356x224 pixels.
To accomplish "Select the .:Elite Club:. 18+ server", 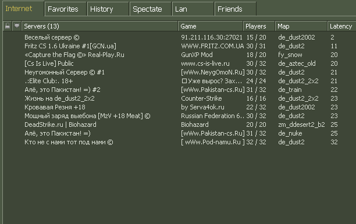I will pyautogui.click(x=179, y=81).
